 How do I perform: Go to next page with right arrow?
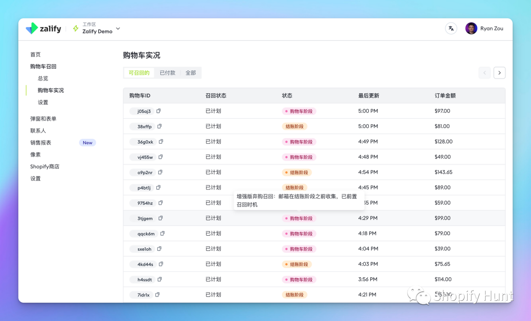[x=500, y=72]
